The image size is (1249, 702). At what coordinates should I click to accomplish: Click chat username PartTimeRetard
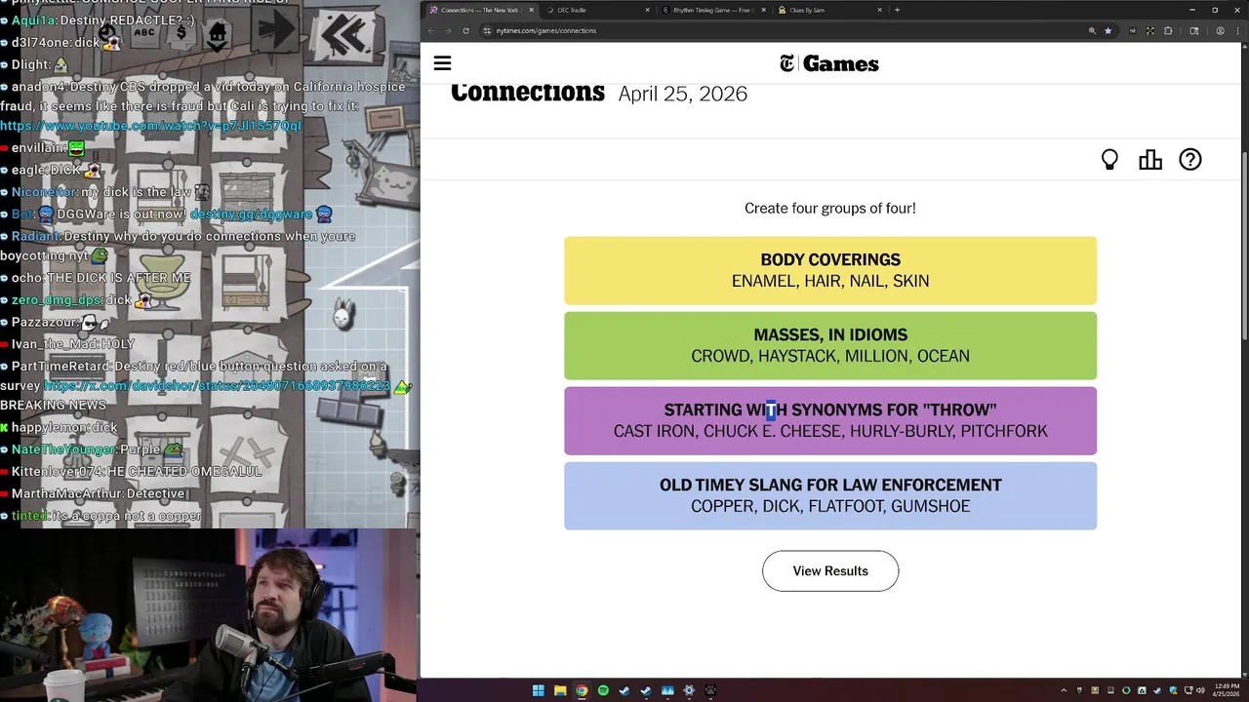point(60,366)
